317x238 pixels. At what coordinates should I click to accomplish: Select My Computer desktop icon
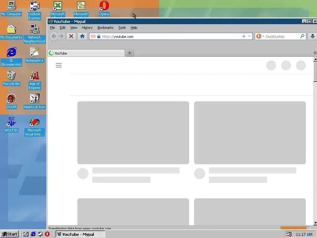[x=11, y=8]
